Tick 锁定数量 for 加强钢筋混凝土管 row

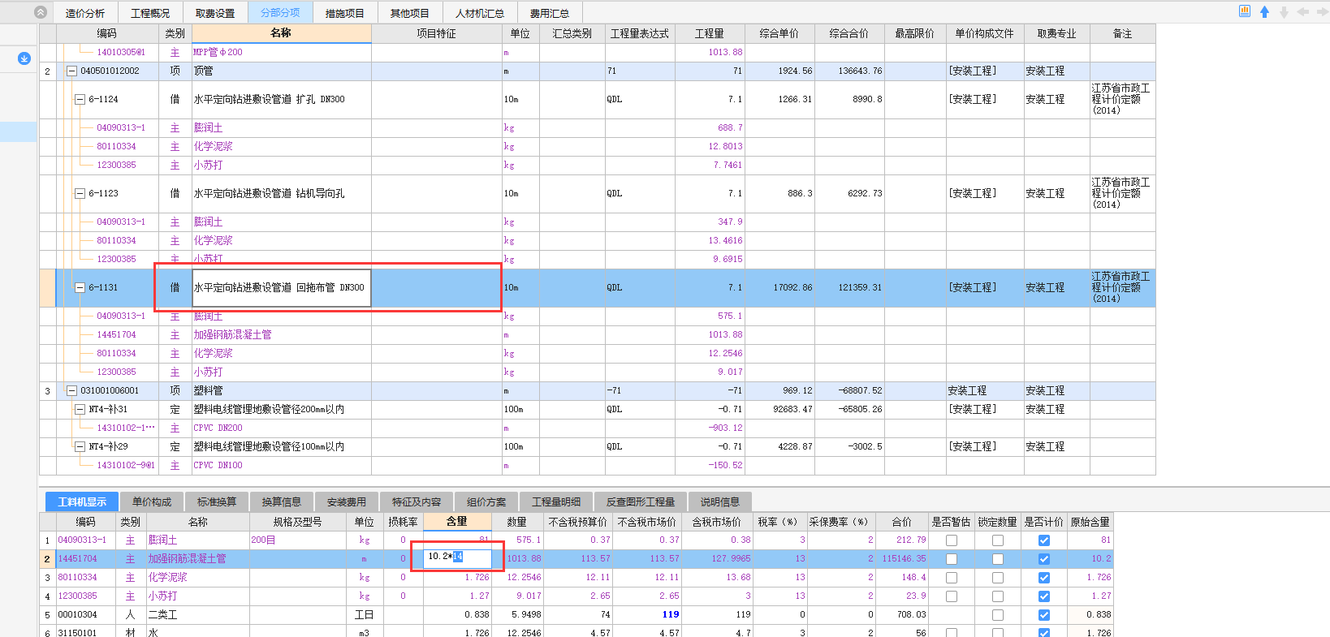[x=998, y=559]
